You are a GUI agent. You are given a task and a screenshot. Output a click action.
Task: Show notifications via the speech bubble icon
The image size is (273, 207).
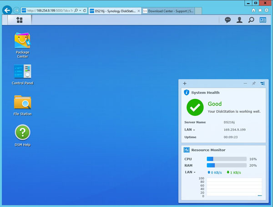(227, 20)
